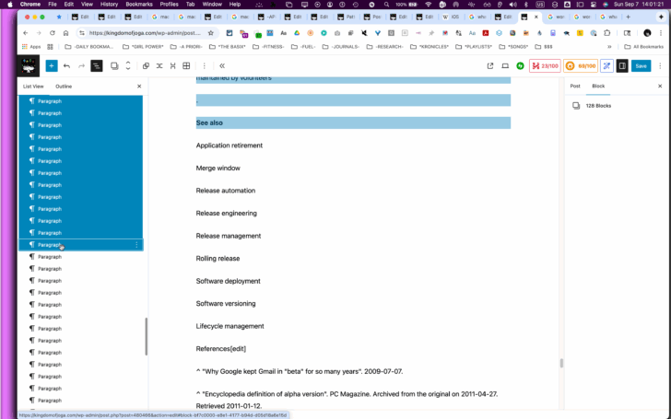Toggle the settings sidebar panel button
Image resolution: width=671 pixels, height=419 pixels.
tap(622, 66)
